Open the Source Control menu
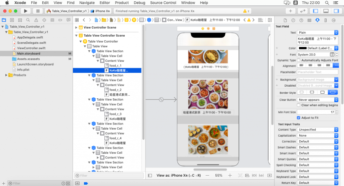Viewport: 344px width, 186px height. click(x=163, y=3)
